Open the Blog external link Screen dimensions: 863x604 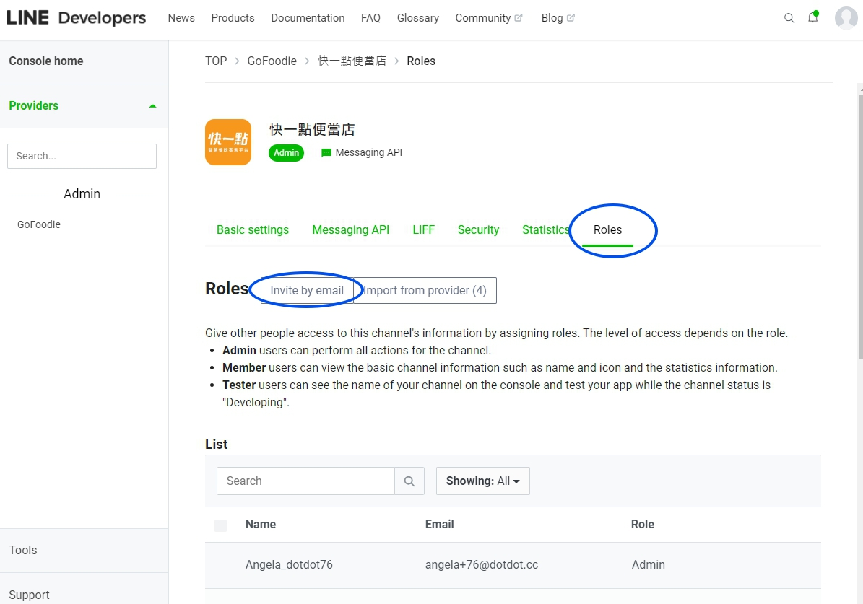[558, 17]
